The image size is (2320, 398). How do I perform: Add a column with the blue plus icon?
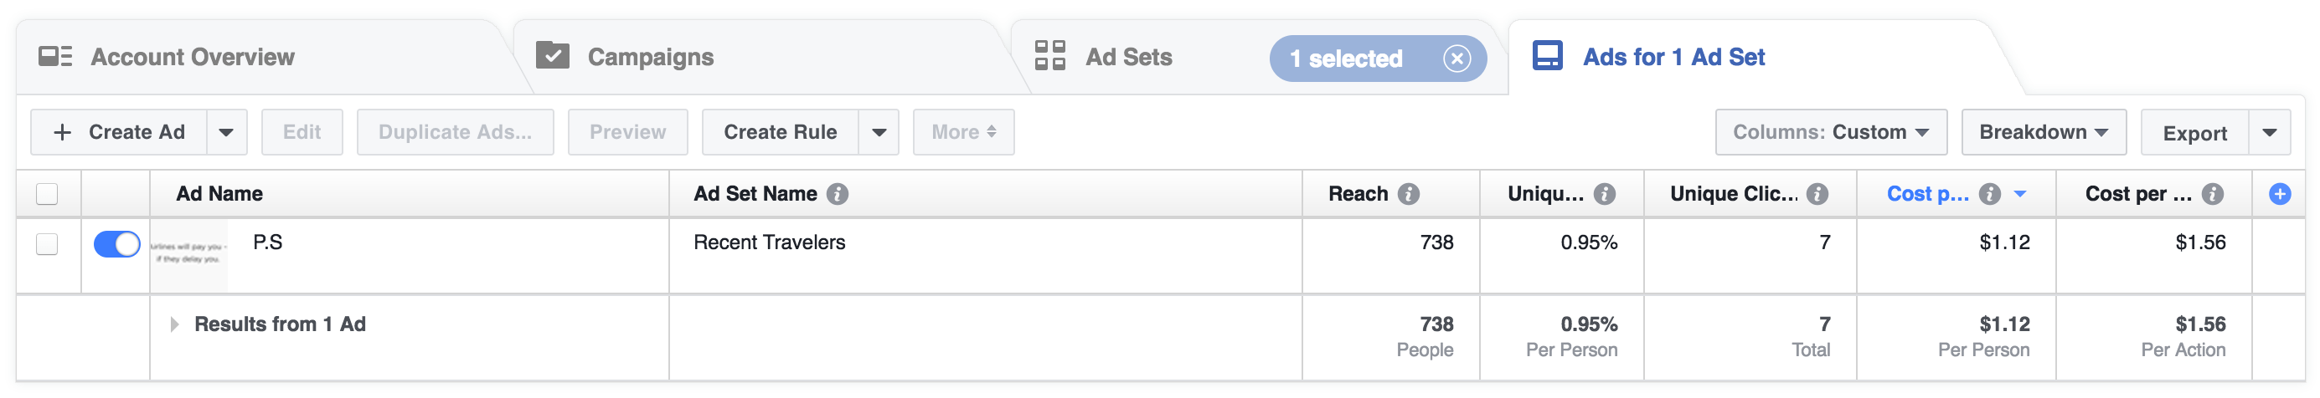2280,194
